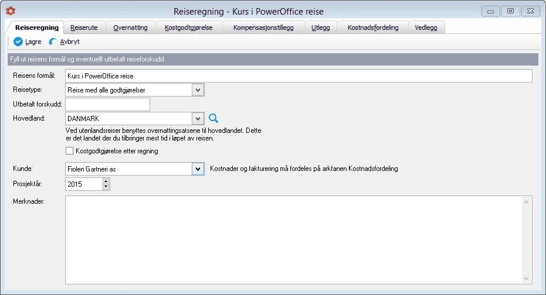Click the Lagre checkmark icon
Image resolution: width=546 pixels, height=295 pixels.
(x=18, y=42)
